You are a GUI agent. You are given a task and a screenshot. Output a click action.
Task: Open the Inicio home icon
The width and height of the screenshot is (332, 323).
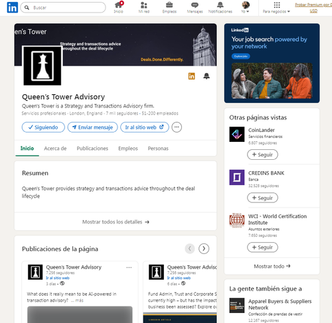118,7
